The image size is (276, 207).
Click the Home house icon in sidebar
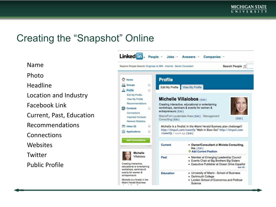click(123, 80)
